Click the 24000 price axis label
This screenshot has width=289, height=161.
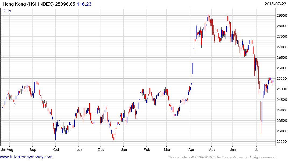point(282,110)
